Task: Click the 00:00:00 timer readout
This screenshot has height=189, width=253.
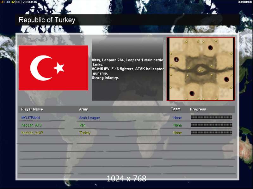Action: [245, 2]
